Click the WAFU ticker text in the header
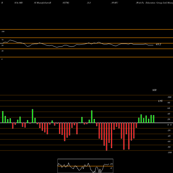Image resolution: width=173 pixels, height=173 pixels. pos(115,3)
